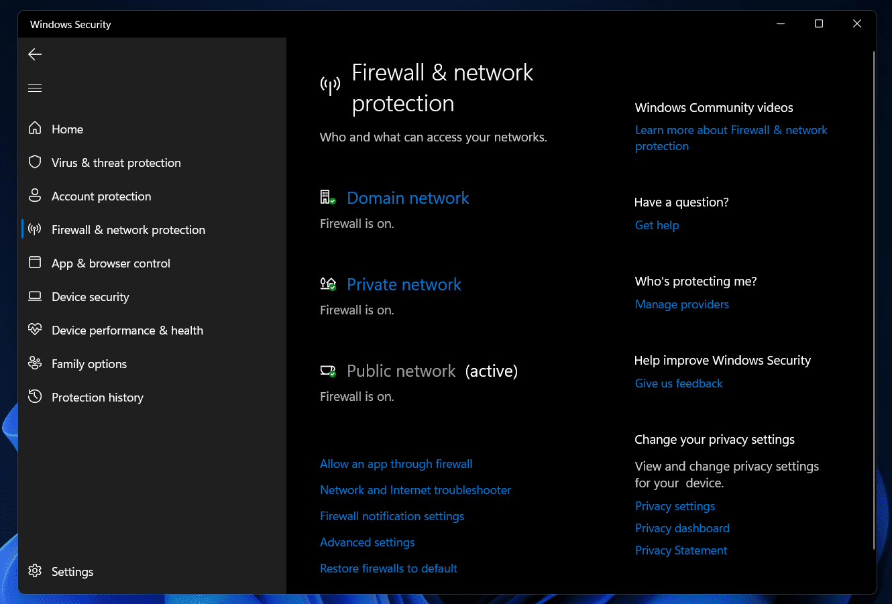
Task: Click the vertical scrollbar on right edge
Action: point(874,302)
